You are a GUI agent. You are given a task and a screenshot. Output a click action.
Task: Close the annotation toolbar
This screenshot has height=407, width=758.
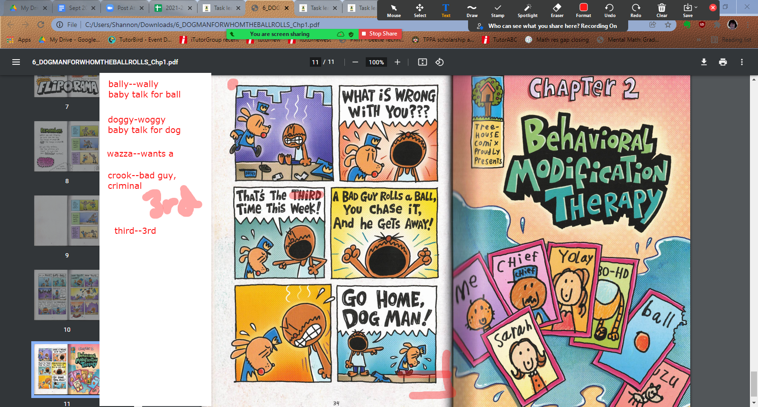click(713, 8)
